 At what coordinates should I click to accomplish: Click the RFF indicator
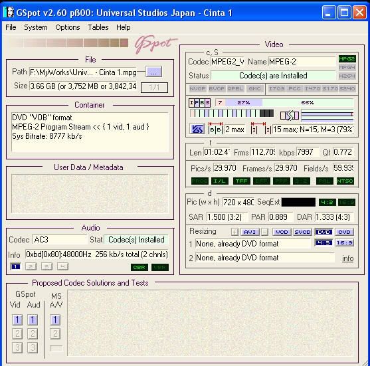(282, 181)
